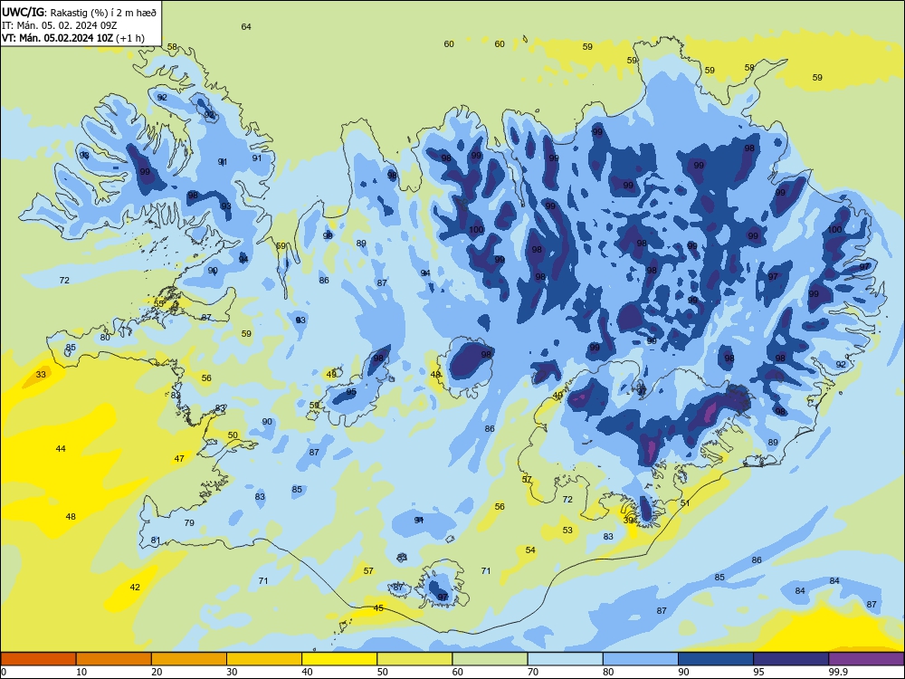
Task: Click the map value '33' in the orange patch
Action: [x=41, y=375]
